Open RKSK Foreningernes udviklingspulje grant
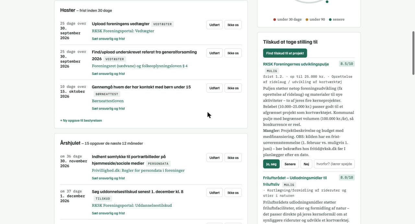This screenshot has width=415, height=224. 296,64
